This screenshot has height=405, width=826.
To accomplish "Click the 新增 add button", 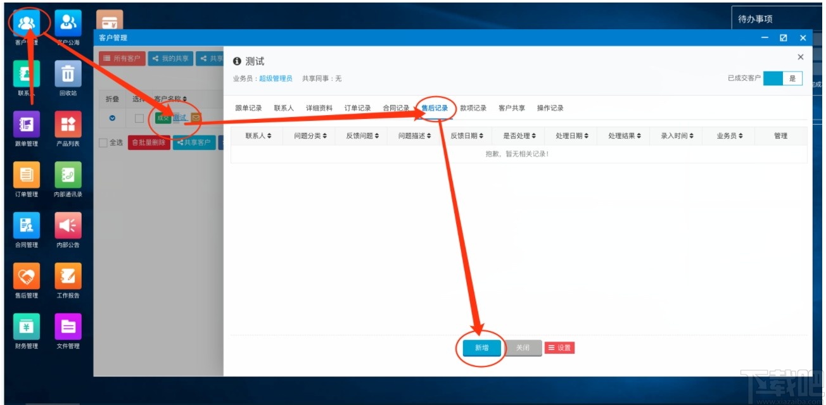I will [482, 347].
